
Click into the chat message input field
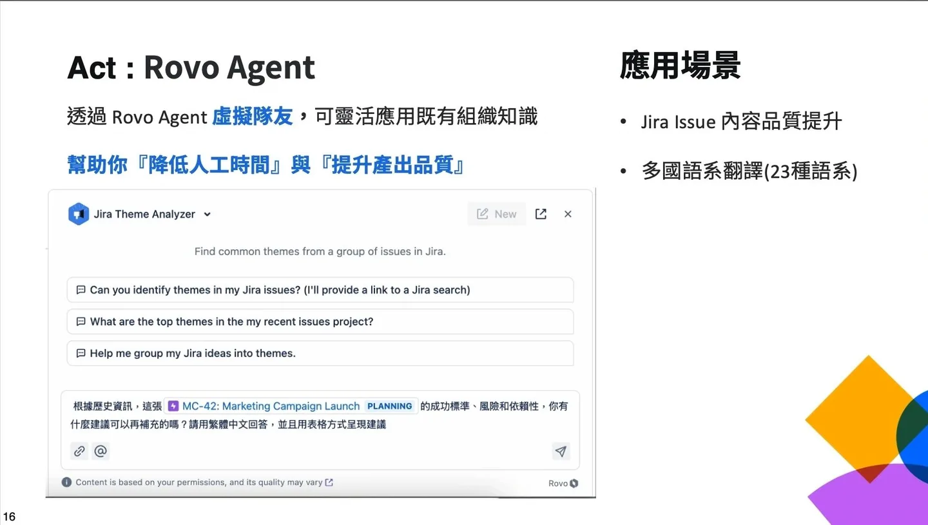point(320,430)
